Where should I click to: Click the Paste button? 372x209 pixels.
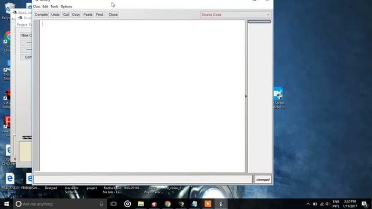point(88,15)
